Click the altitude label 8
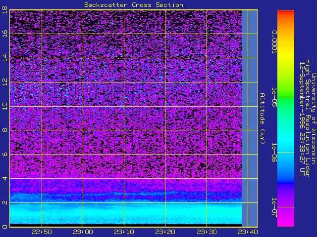This screenshot has height=237, width=317. point(5,130)
